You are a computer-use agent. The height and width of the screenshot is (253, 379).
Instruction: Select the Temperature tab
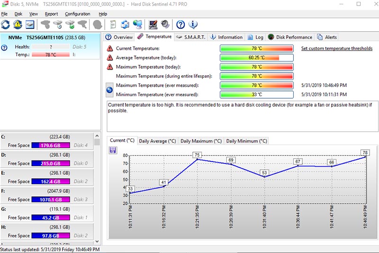[x=154, y=36]
